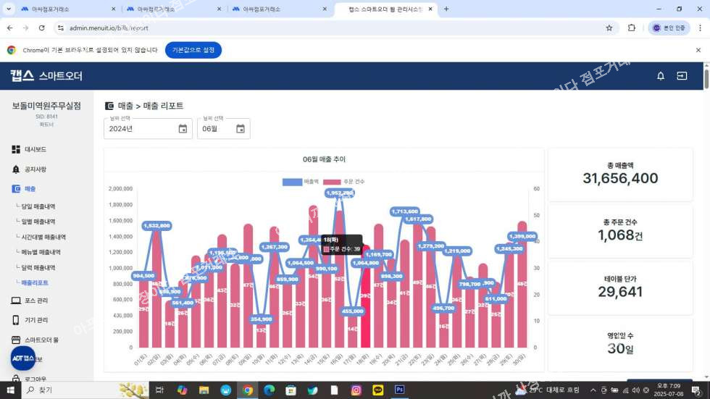Viewport: 710px width, 399px height.
Task: Open KakaoTalk from the Windows taskbar
Action: 377,390
